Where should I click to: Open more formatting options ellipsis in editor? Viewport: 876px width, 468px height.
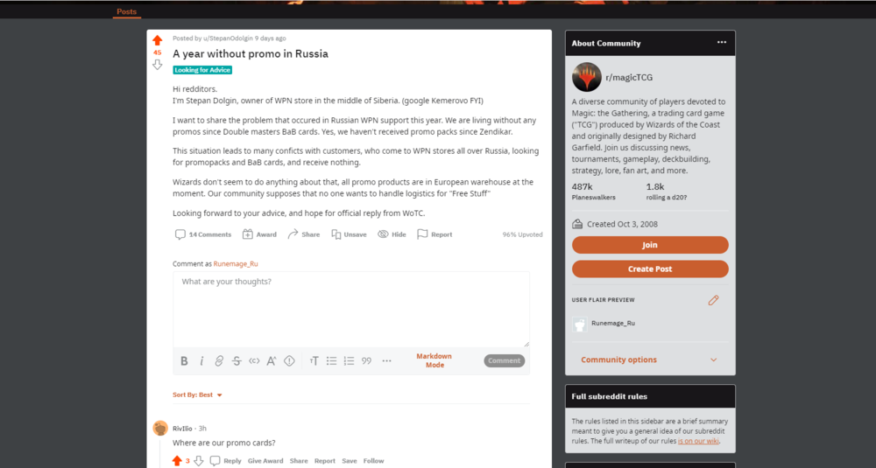tap(386, 361)
